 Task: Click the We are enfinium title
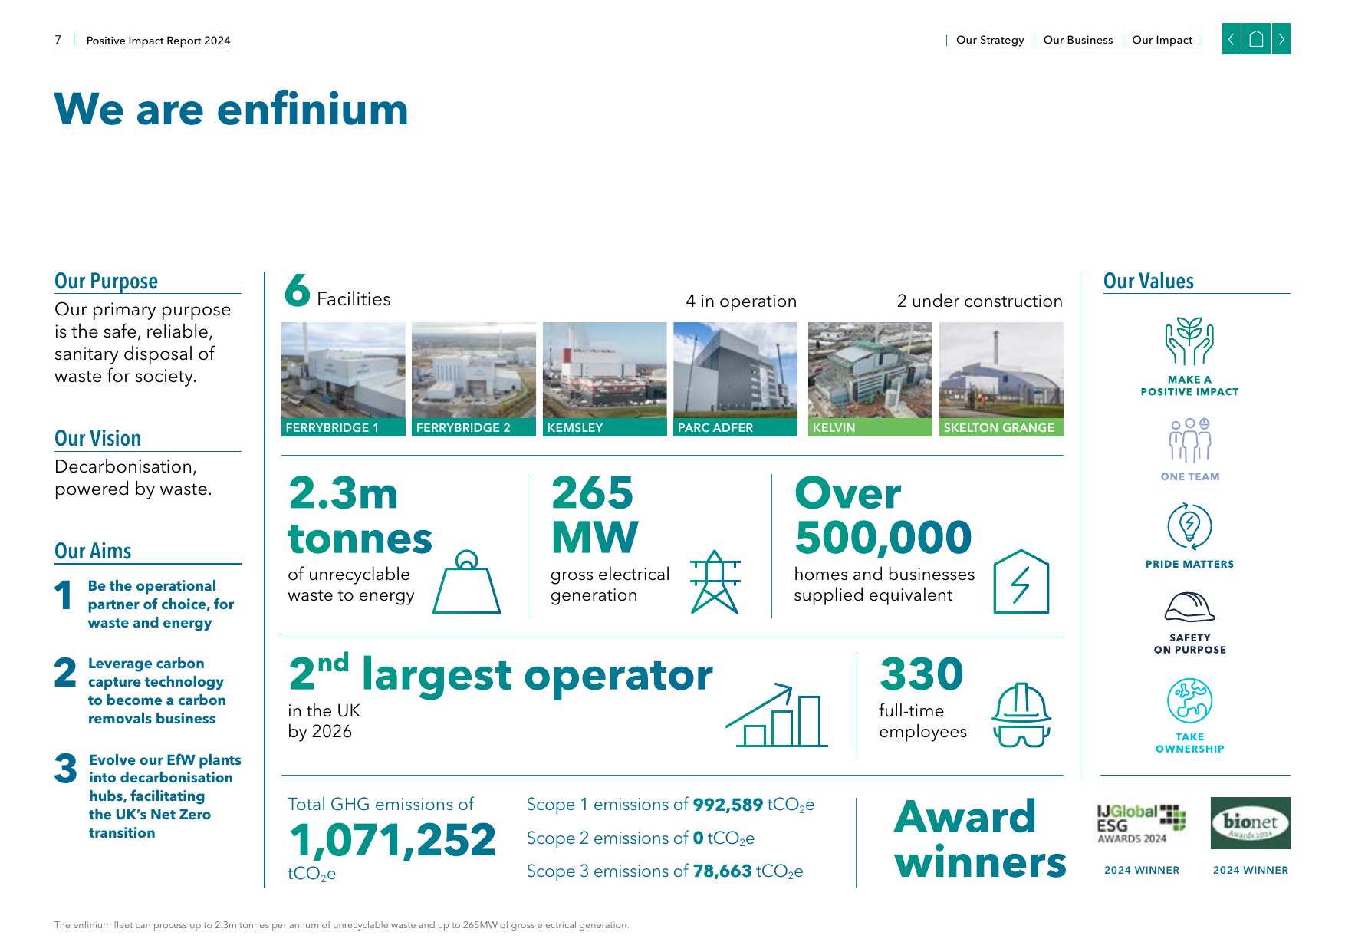(231, 109)
